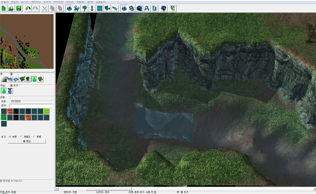316x194 pixels.
Task: Copy selection via toolbar copy icon
Action: click(52, 8)
